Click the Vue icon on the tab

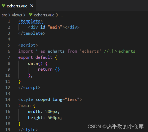click(4, 6)
